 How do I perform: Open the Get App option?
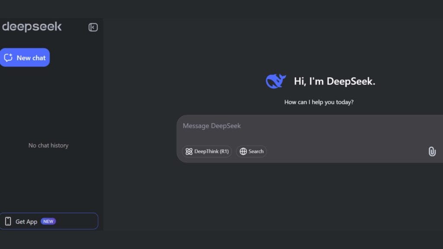coord(49,221)
